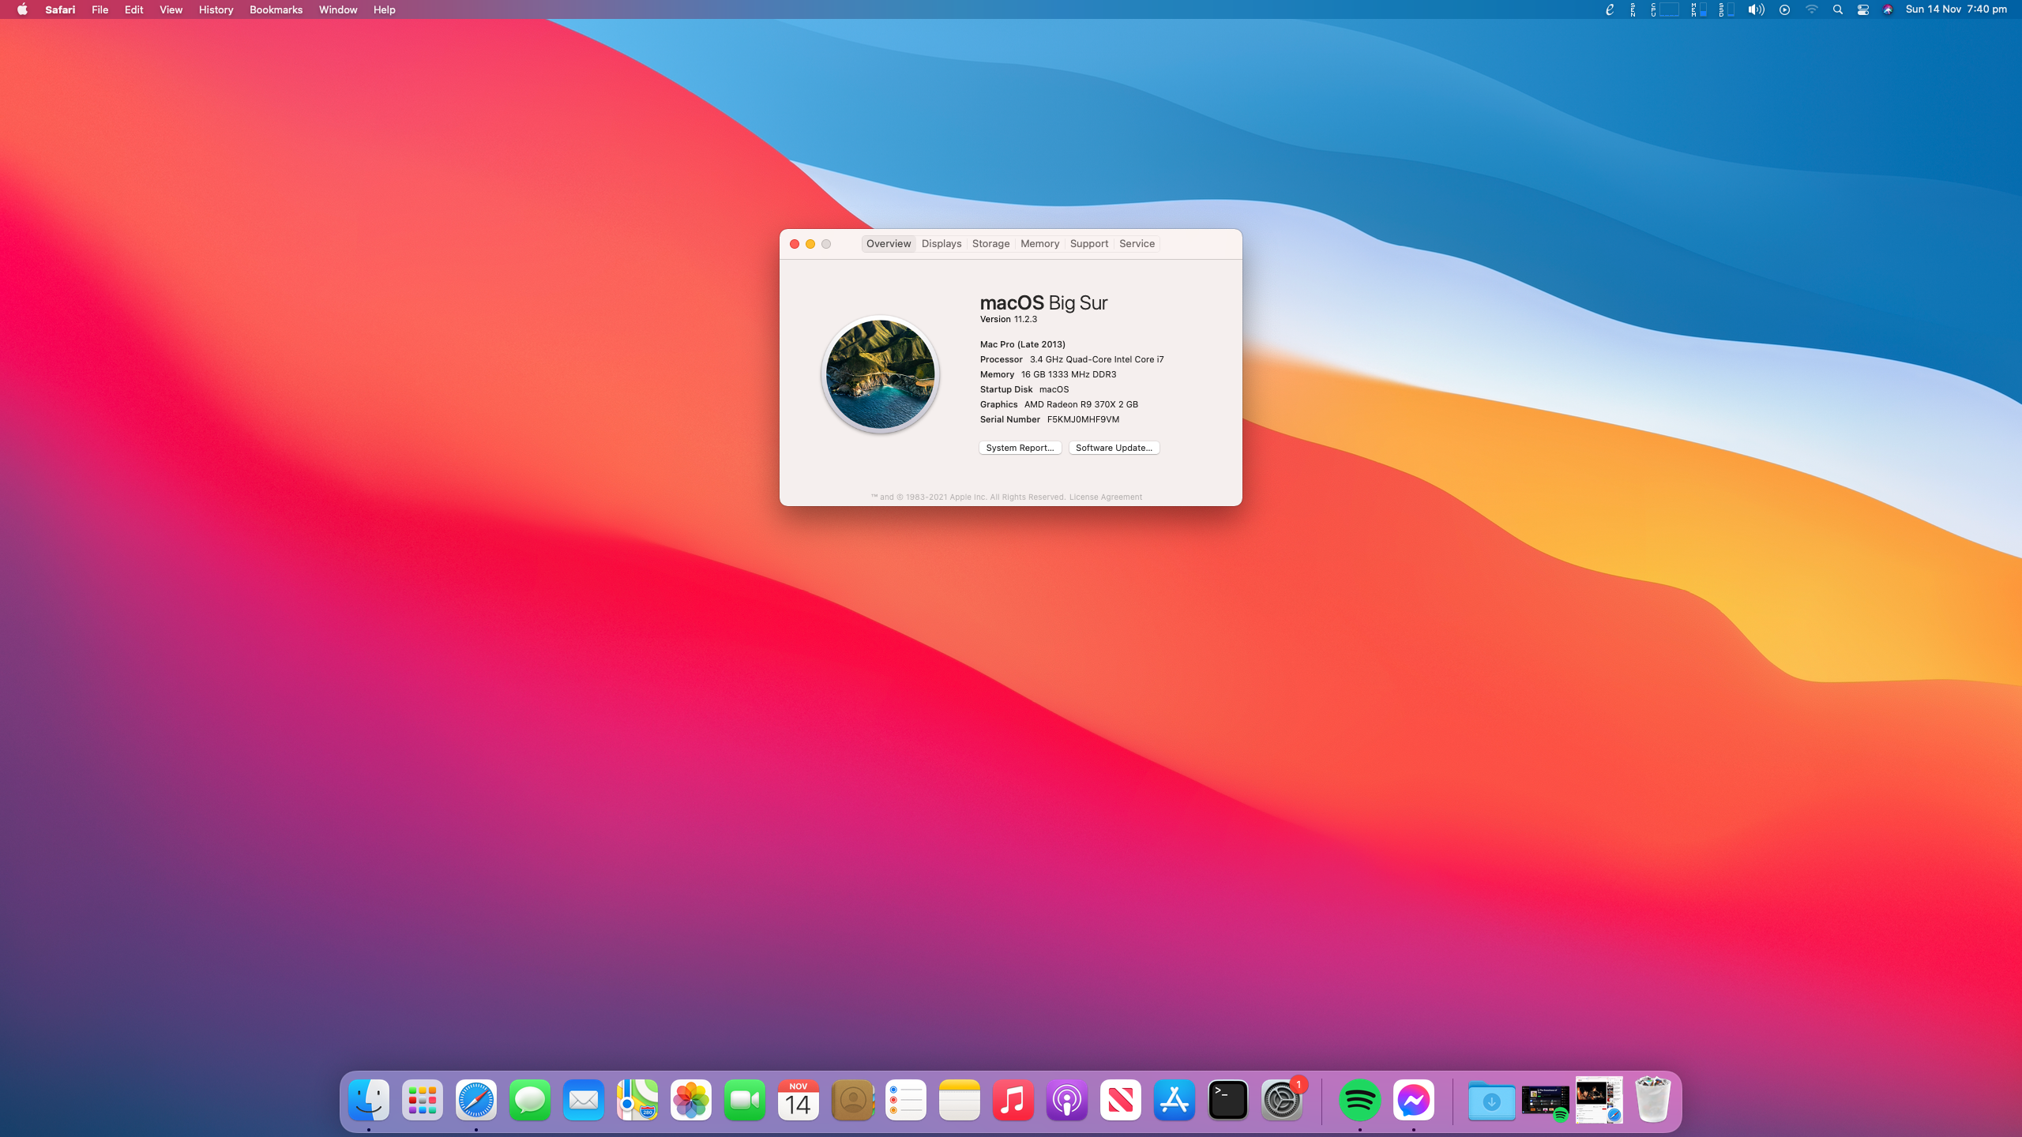
Task: Switch to the Service tab
Action: (1137, 243)
